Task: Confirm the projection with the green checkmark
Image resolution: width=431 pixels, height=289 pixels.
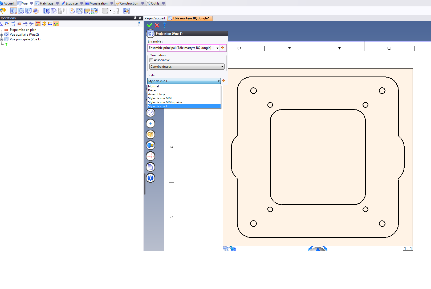Action: coord(149,25)
